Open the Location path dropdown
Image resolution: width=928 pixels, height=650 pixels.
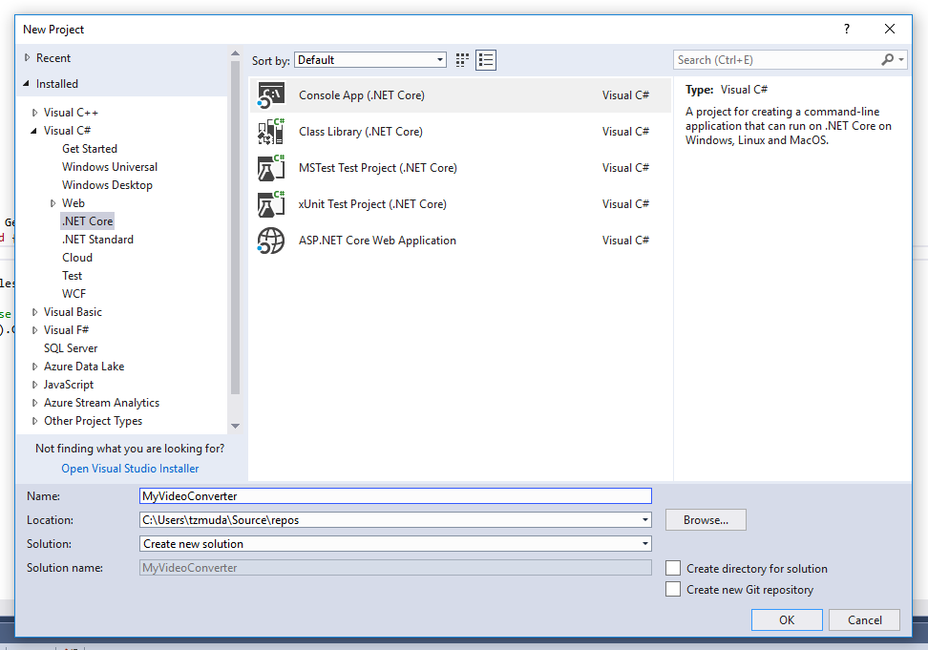tap(645, 520)
